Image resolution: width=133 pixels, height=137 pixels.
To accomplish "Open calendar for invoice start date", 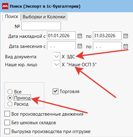I will pos(80,36).
